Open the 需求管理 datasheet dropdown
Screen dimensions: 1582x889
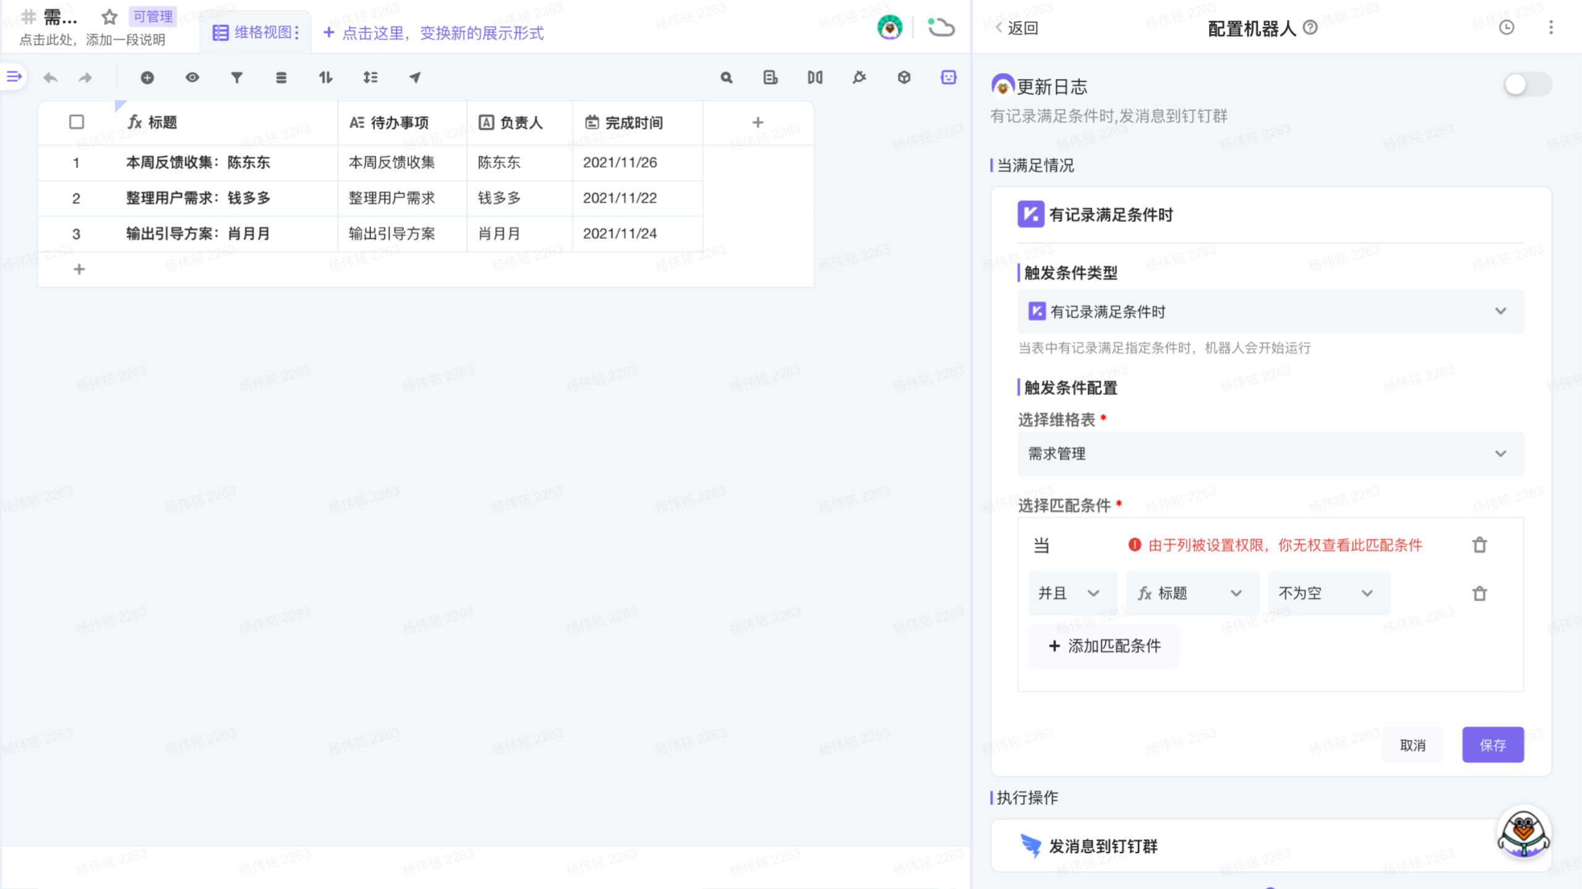1270,454
